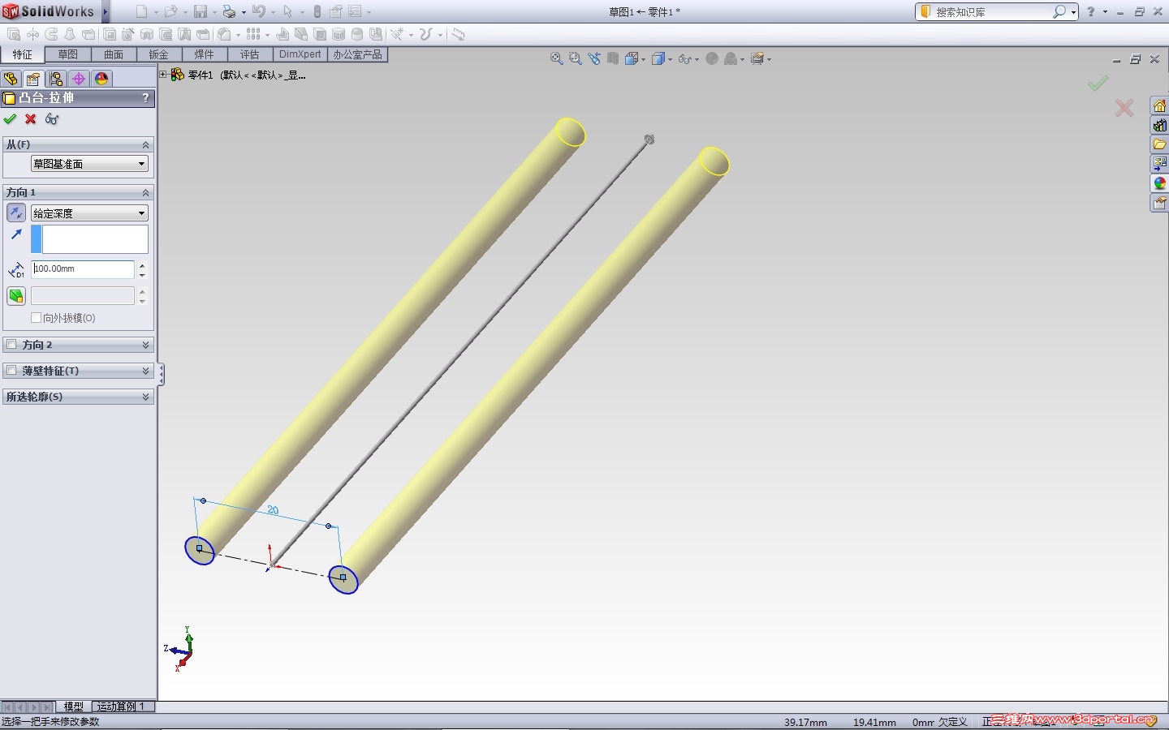The width and height of the screenshot is (1169, 730).
Task: Expand the 零件1 flyout tree node
Action: tap(163, 75)
